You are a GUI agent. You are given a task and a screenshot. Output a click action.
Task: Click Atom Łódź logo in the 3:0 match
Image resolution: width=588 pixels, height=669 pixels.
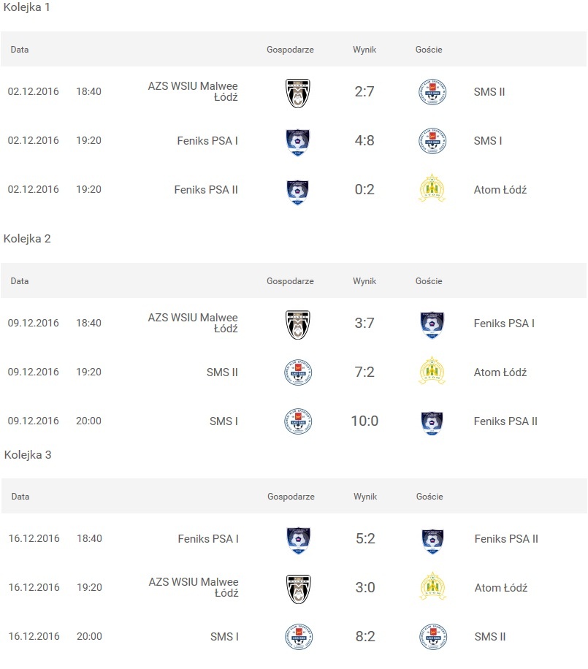[433, 587]
